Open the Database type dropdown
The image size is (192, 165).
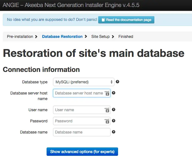point(84,82)
